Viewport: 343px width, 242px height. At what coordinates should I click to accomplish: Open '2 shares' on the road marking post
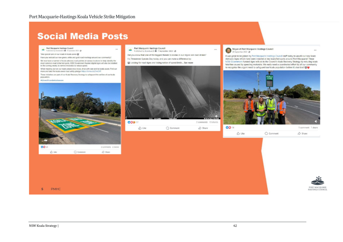click(116, 147)
